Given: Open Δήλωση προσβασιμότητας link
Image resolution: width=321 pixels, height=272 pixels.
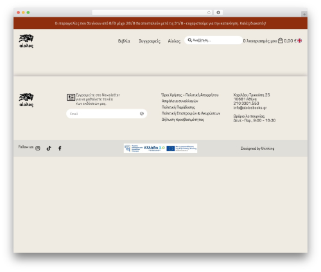Looking at the screenshot, I should pos(182,120).
